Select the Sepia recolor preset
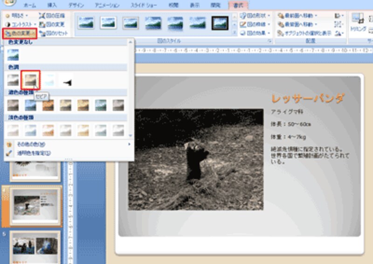The height and width of the screenshot is (264, 373). pos(30,81)
